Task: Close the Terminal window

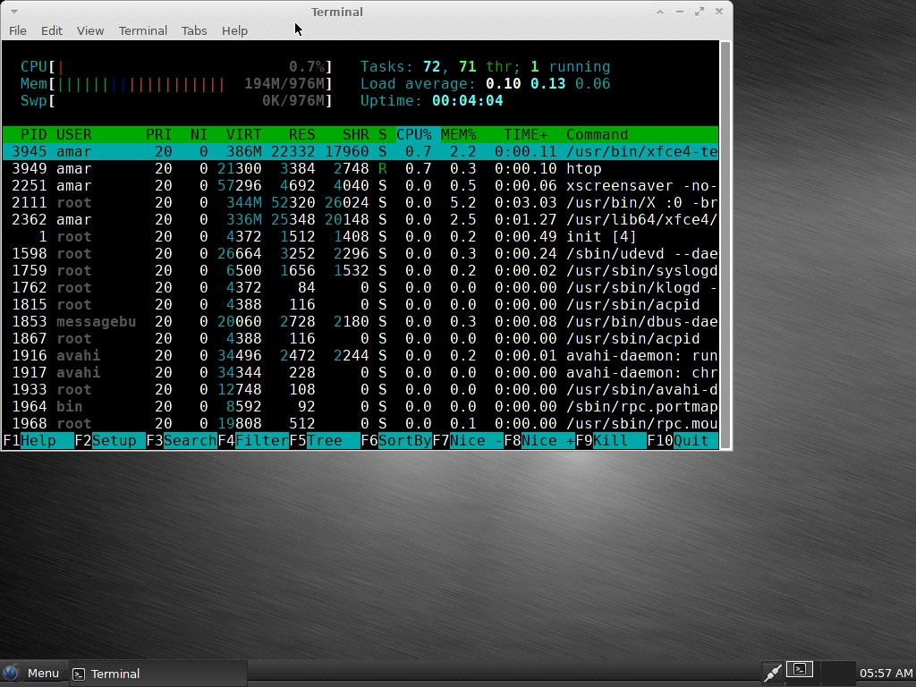Action: [x=719, y=12]
